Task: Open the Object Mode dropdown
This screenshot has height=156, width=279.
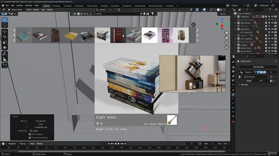Action: tap(16, 10)
